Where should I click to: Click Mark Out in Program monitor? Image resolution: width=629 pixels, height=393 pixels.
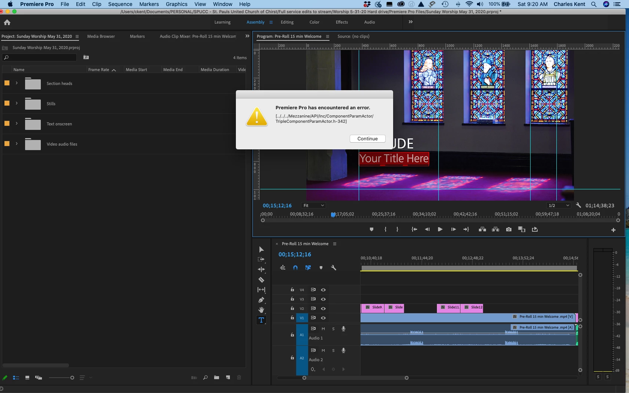[398, 229]
